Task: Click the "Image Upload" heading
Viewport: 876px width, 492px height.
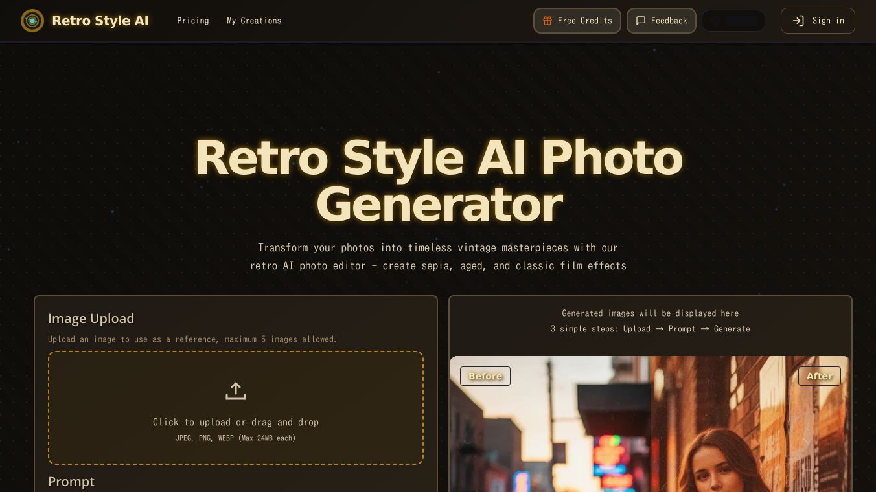Action: 91,319
